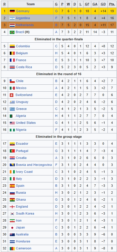Click the Portugal flag icon
This screenshot has height=252, width=117.
click(x=12, y=151)
